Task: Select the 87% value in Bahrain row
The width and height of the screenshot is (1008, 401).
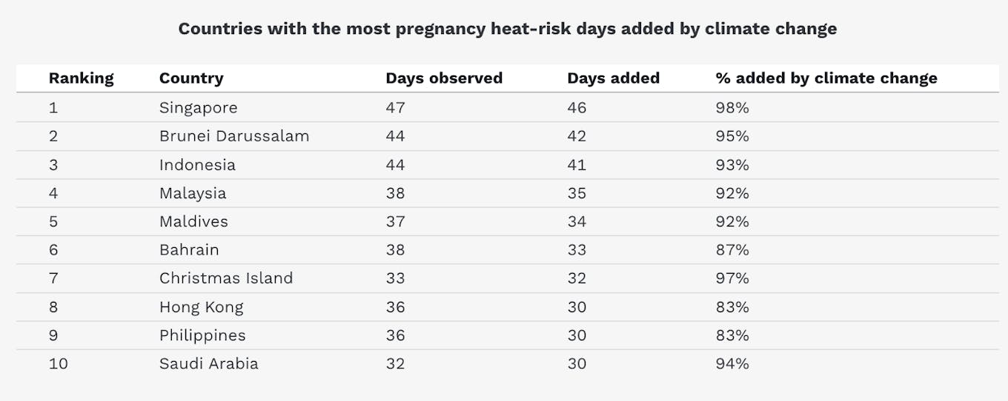Action: pos(732,250)
